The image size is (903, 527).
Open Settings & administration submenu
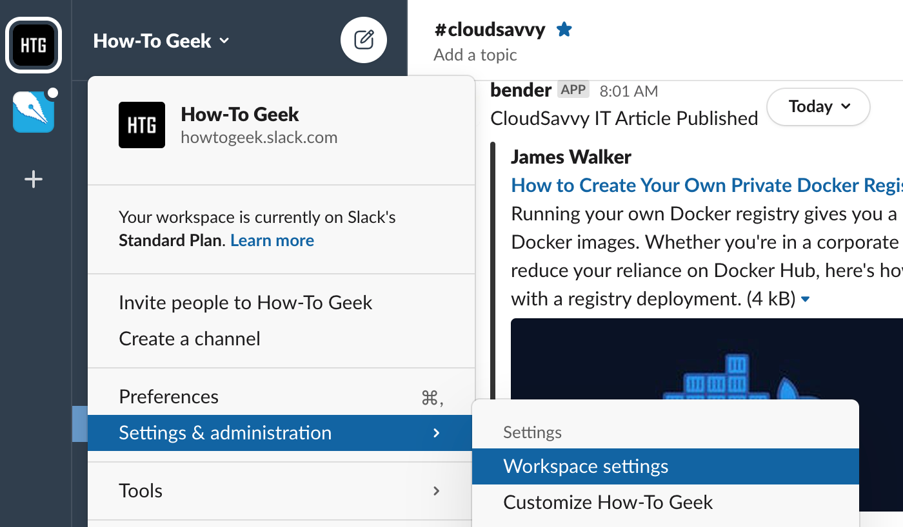tap(281, 433)
